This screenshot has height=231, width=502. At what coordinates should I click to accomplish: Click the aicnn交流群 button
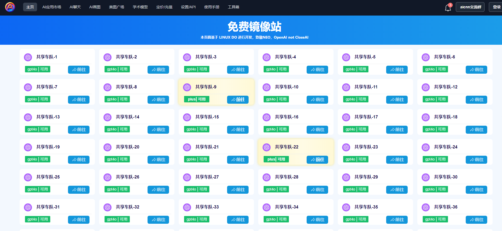(470, 7)
